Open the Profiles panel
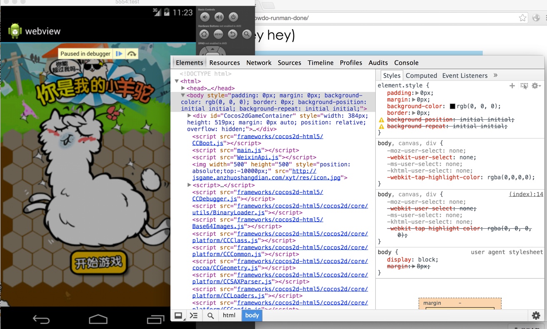Image resolution: width=547 pixels, height=329 pixels. [x=351, y=63]
